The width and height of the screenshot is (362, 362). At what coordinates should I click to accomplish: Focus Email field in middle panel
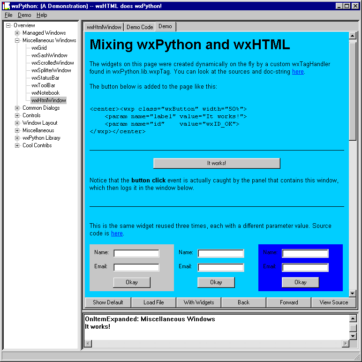coord(221,267)
